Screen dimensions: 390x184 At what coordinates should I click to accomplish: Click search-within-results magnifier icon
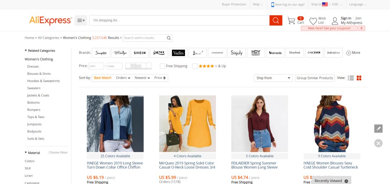[x=169, y=38]
